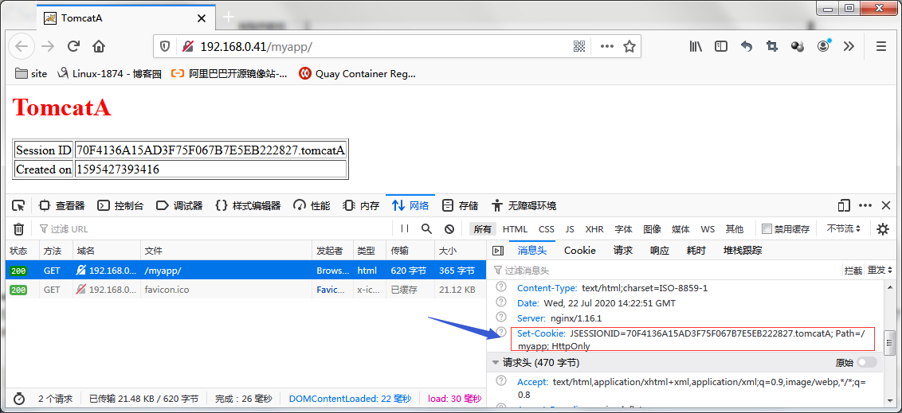Open network settings gear icon
902x413 pixels.
[x=882, y=229]
